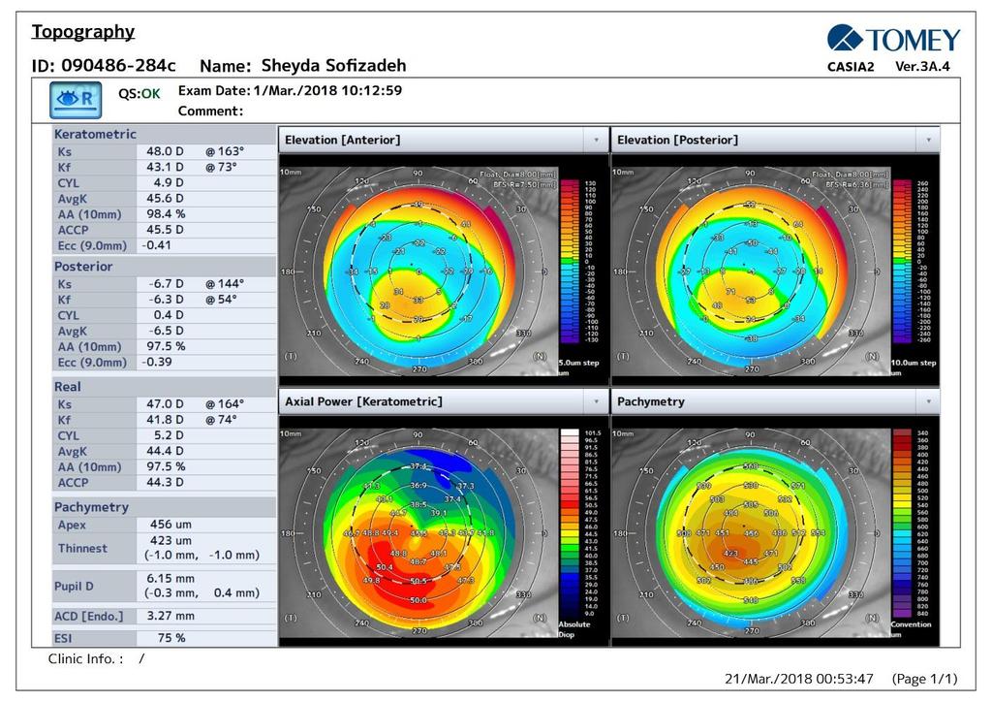Click the print timestamp '21/Mar./2018 00:53:47'
This screenshot has width=992, height=702.
coord(799,679)
